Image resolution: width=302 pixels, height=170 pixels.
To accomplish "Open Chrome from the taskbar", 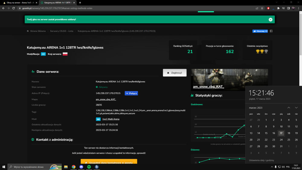I will coord(74,167).
